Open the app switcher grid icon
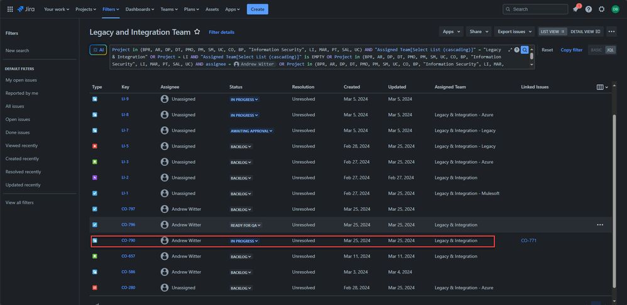Screen dimensions: 627x305 [x=10, y=9]
